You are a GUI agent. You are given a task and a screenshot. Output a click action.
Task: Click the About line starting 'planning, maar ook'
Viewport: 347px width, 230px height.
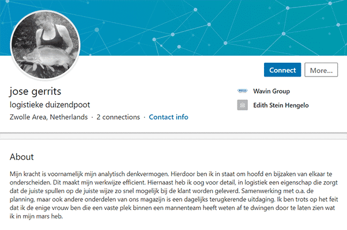pyautogui.click(x=173, y=200)
